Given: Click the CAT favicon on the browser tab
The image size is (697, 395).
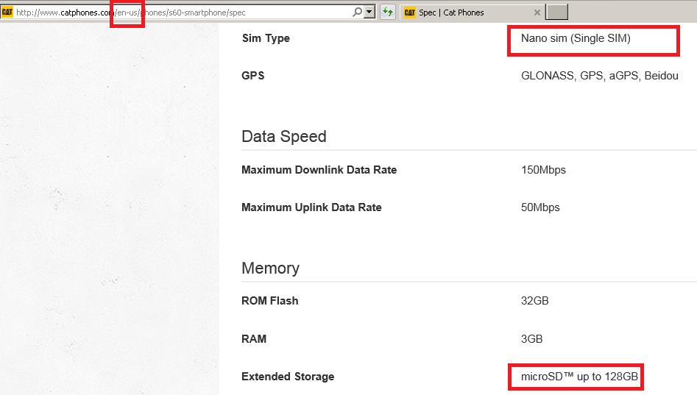Looking at the screenshot, I should click(409, 12).
